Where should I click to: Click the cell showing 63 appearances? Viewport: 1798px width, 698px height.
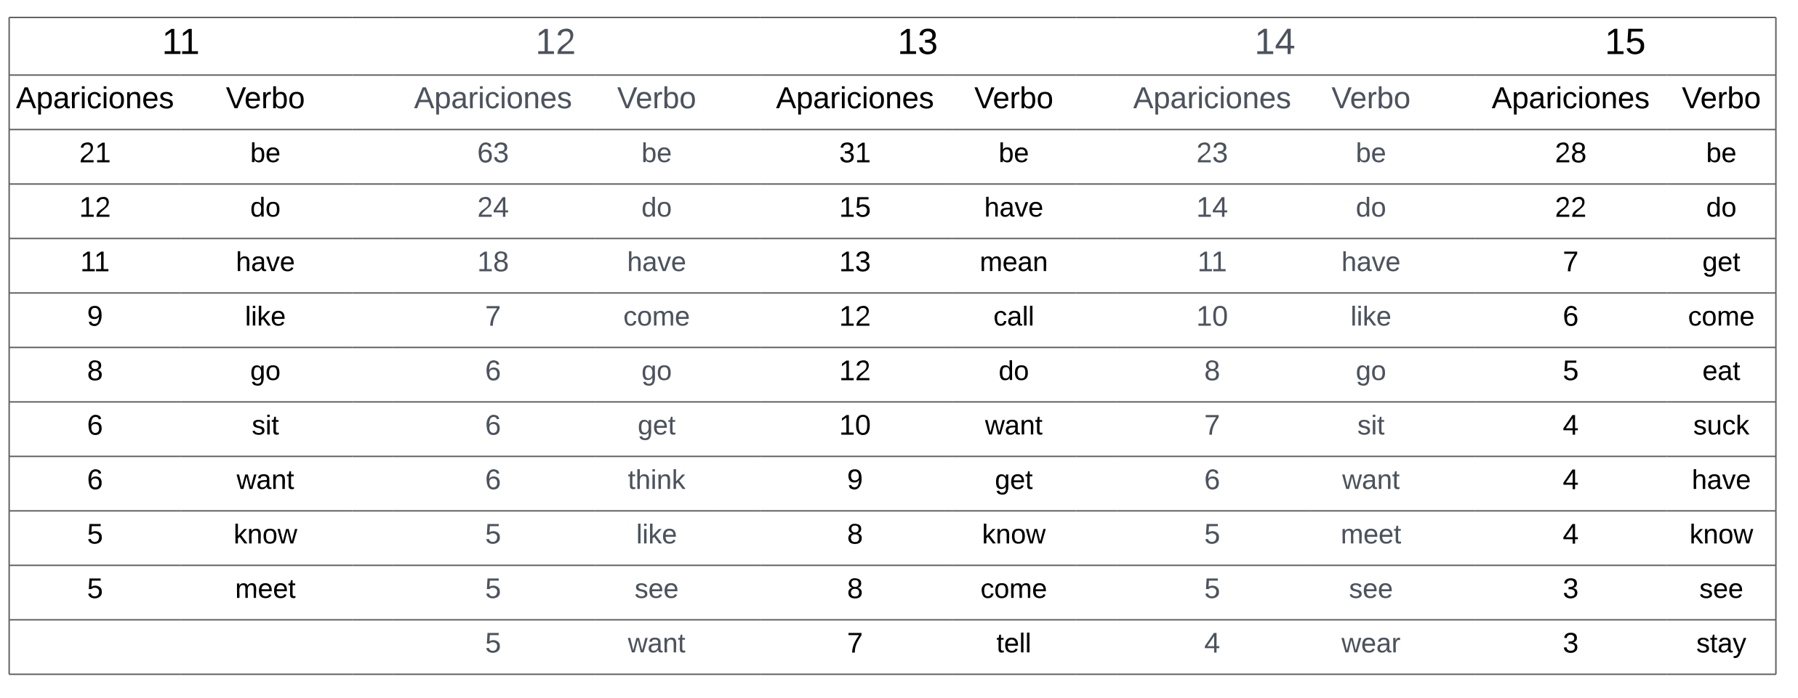493,153
